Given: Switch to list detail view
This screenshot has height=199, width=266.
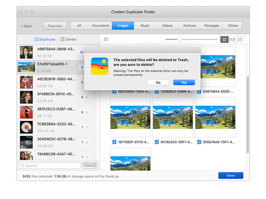Looking at the screenshot, I should (240, 39).
